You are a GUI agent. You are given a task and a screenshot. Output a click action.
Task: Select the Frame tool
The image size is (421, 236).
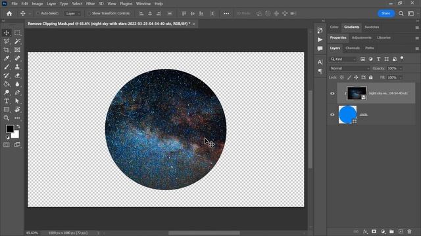pos(17,50)
